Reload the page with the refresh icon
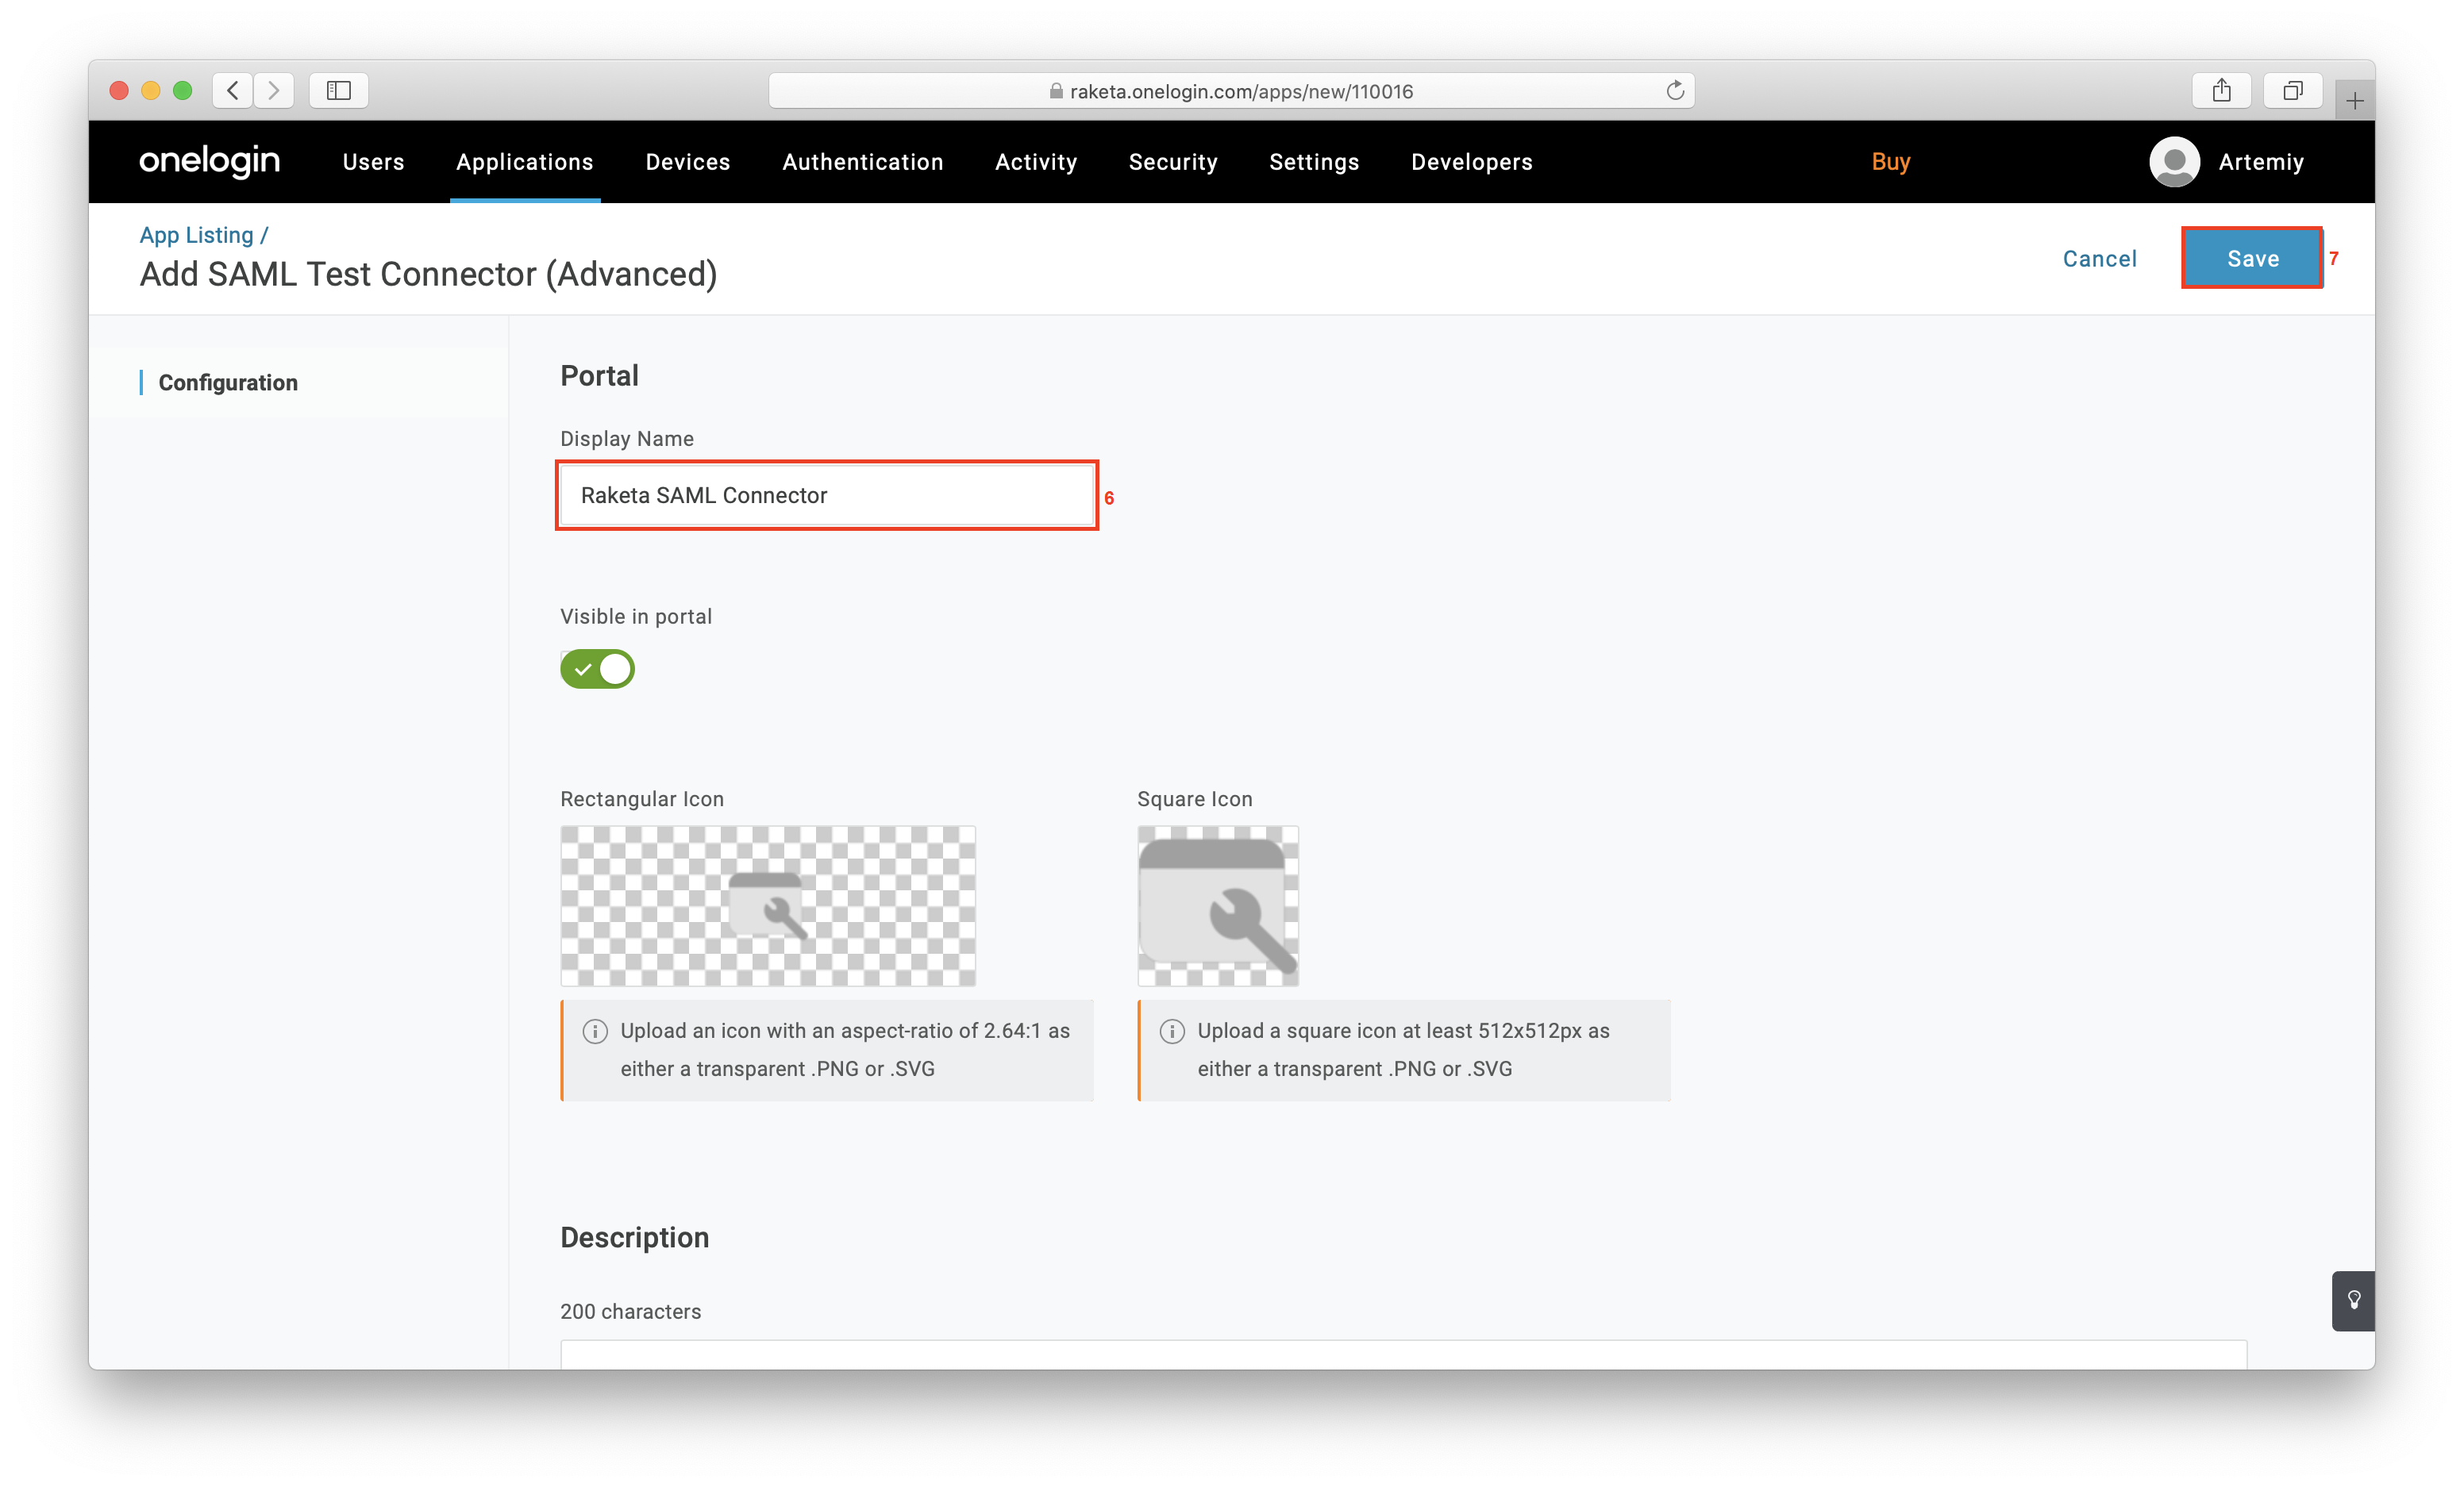 1675,91
